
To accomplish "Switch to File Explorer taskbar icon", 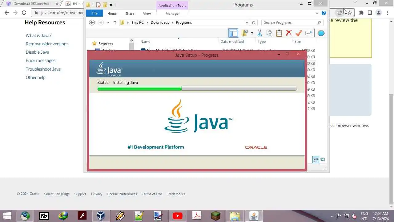I will click(235, 216).
